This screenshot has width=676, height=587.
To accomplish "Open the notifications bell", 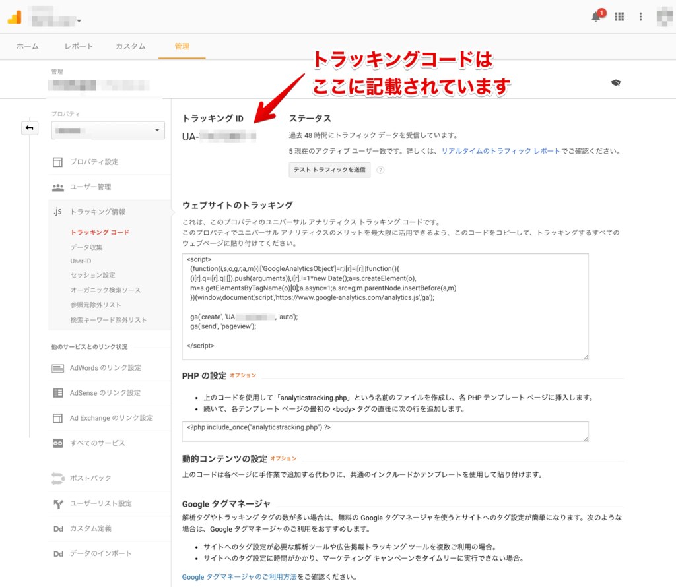I will pyautogui.click(x=596, y=16).
